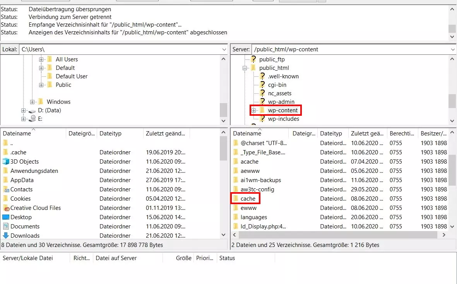
Task: Select the wp-includes question mark icon
Action: tap(262, 118)
